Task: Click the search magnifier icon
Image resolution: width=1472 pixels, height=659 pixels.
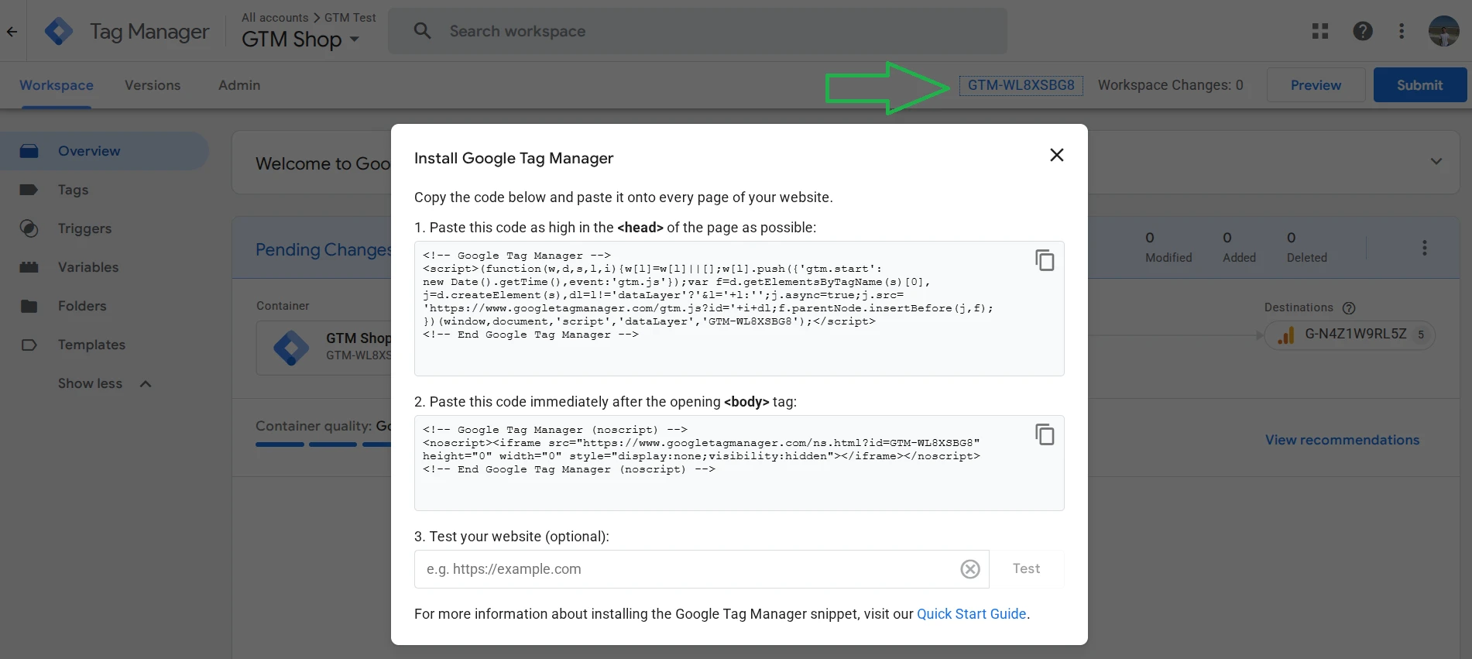Action: coord(422,31)
